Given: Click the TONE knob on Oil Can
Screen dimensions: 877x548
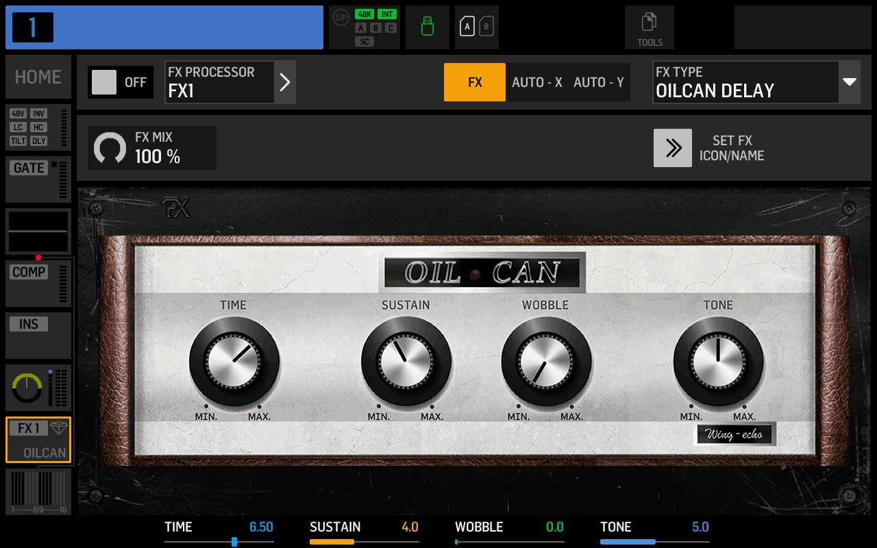Looking at the screenshot, I should [x=718, y=361].
